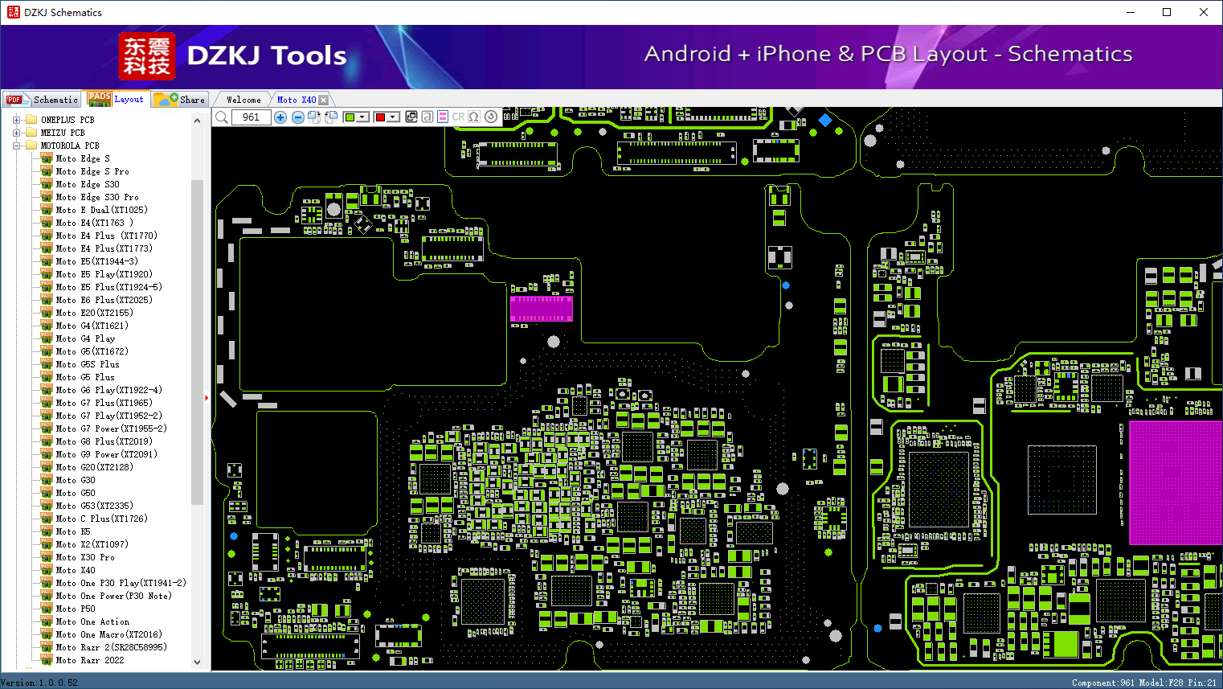Click the PADS icon beside Moto G5S Plus

coord(47,364)
